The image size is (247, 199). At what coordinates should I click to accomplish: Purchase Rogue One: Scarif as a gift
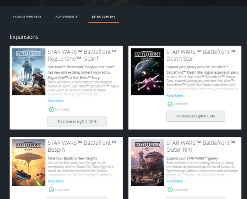click(77, 121)
